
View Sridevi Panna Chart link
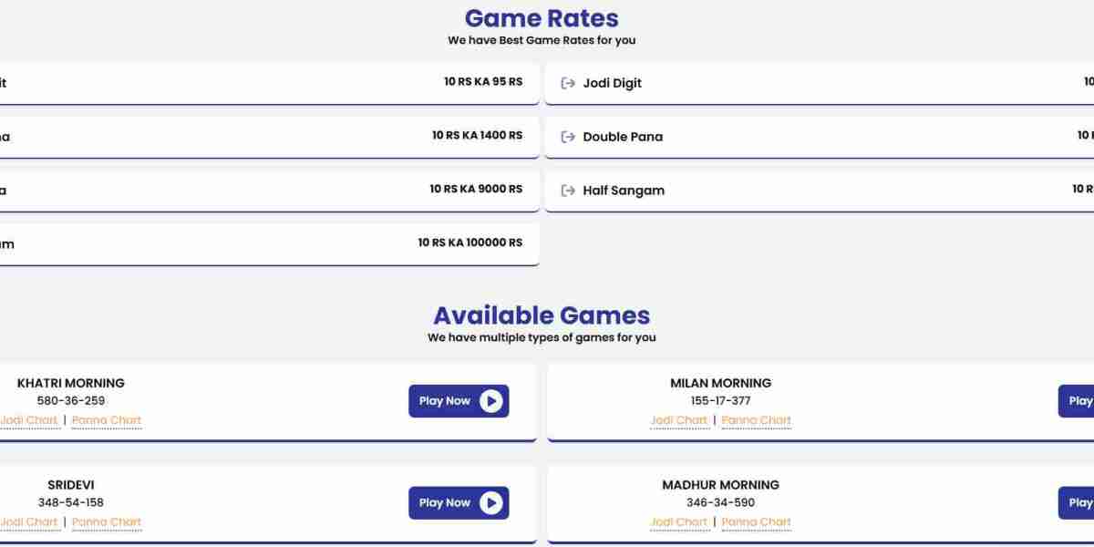[x=107, y=522]
